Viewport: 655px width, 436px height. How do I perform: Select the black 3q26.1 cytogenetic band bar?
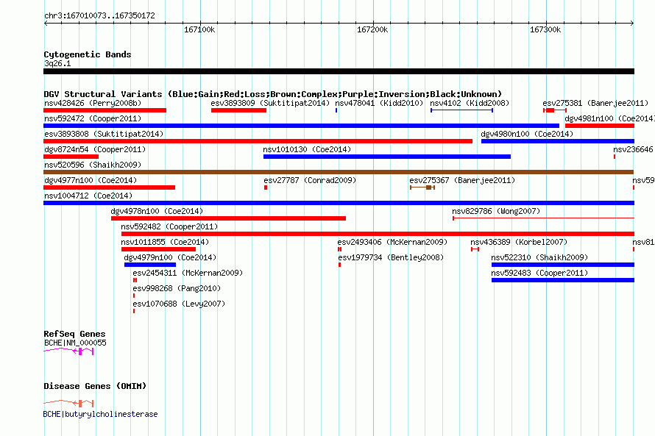click(339, 71)
